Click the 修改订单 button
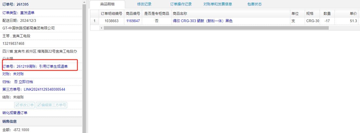Screen dimensions: 360x133 pos(25,105)
